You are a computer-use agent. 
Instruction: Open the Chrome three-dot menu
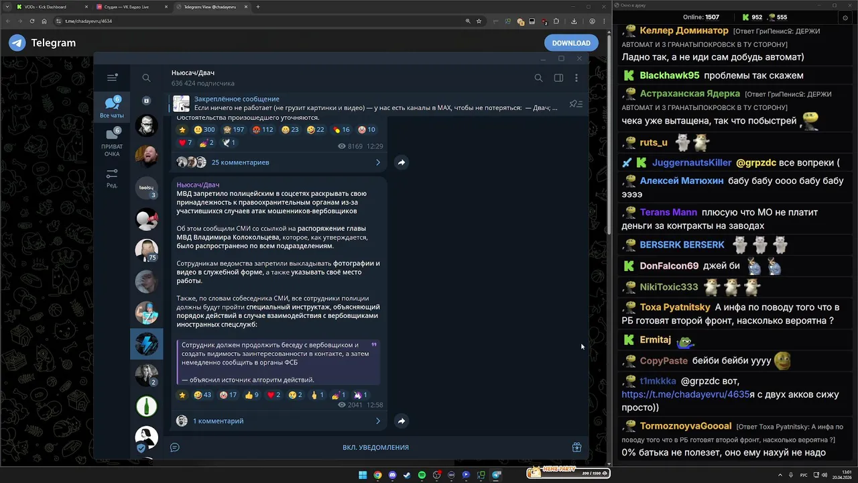603,21
